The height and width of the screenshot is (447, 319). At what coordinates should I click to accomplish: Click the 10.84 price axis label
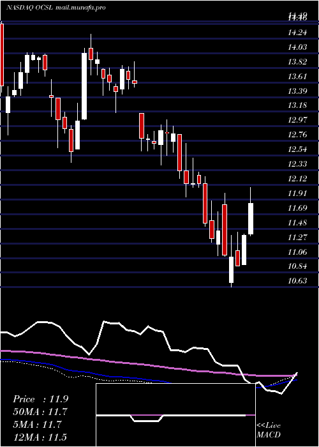click(298, 266)
